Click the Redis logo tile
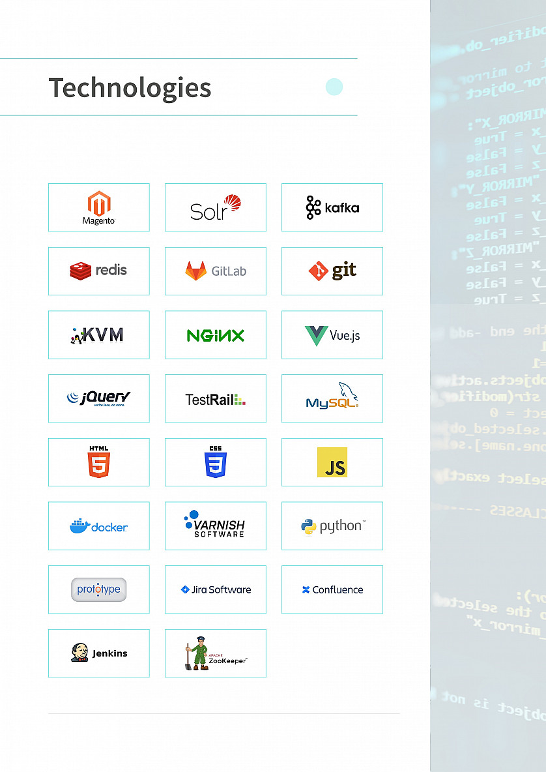546x772 pixels. (99, 271)
